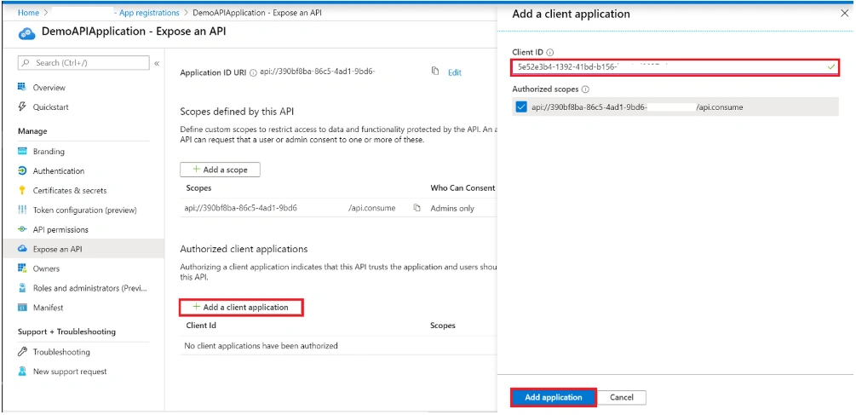Click the DemoAPIApplication cloud header icon

27,32
